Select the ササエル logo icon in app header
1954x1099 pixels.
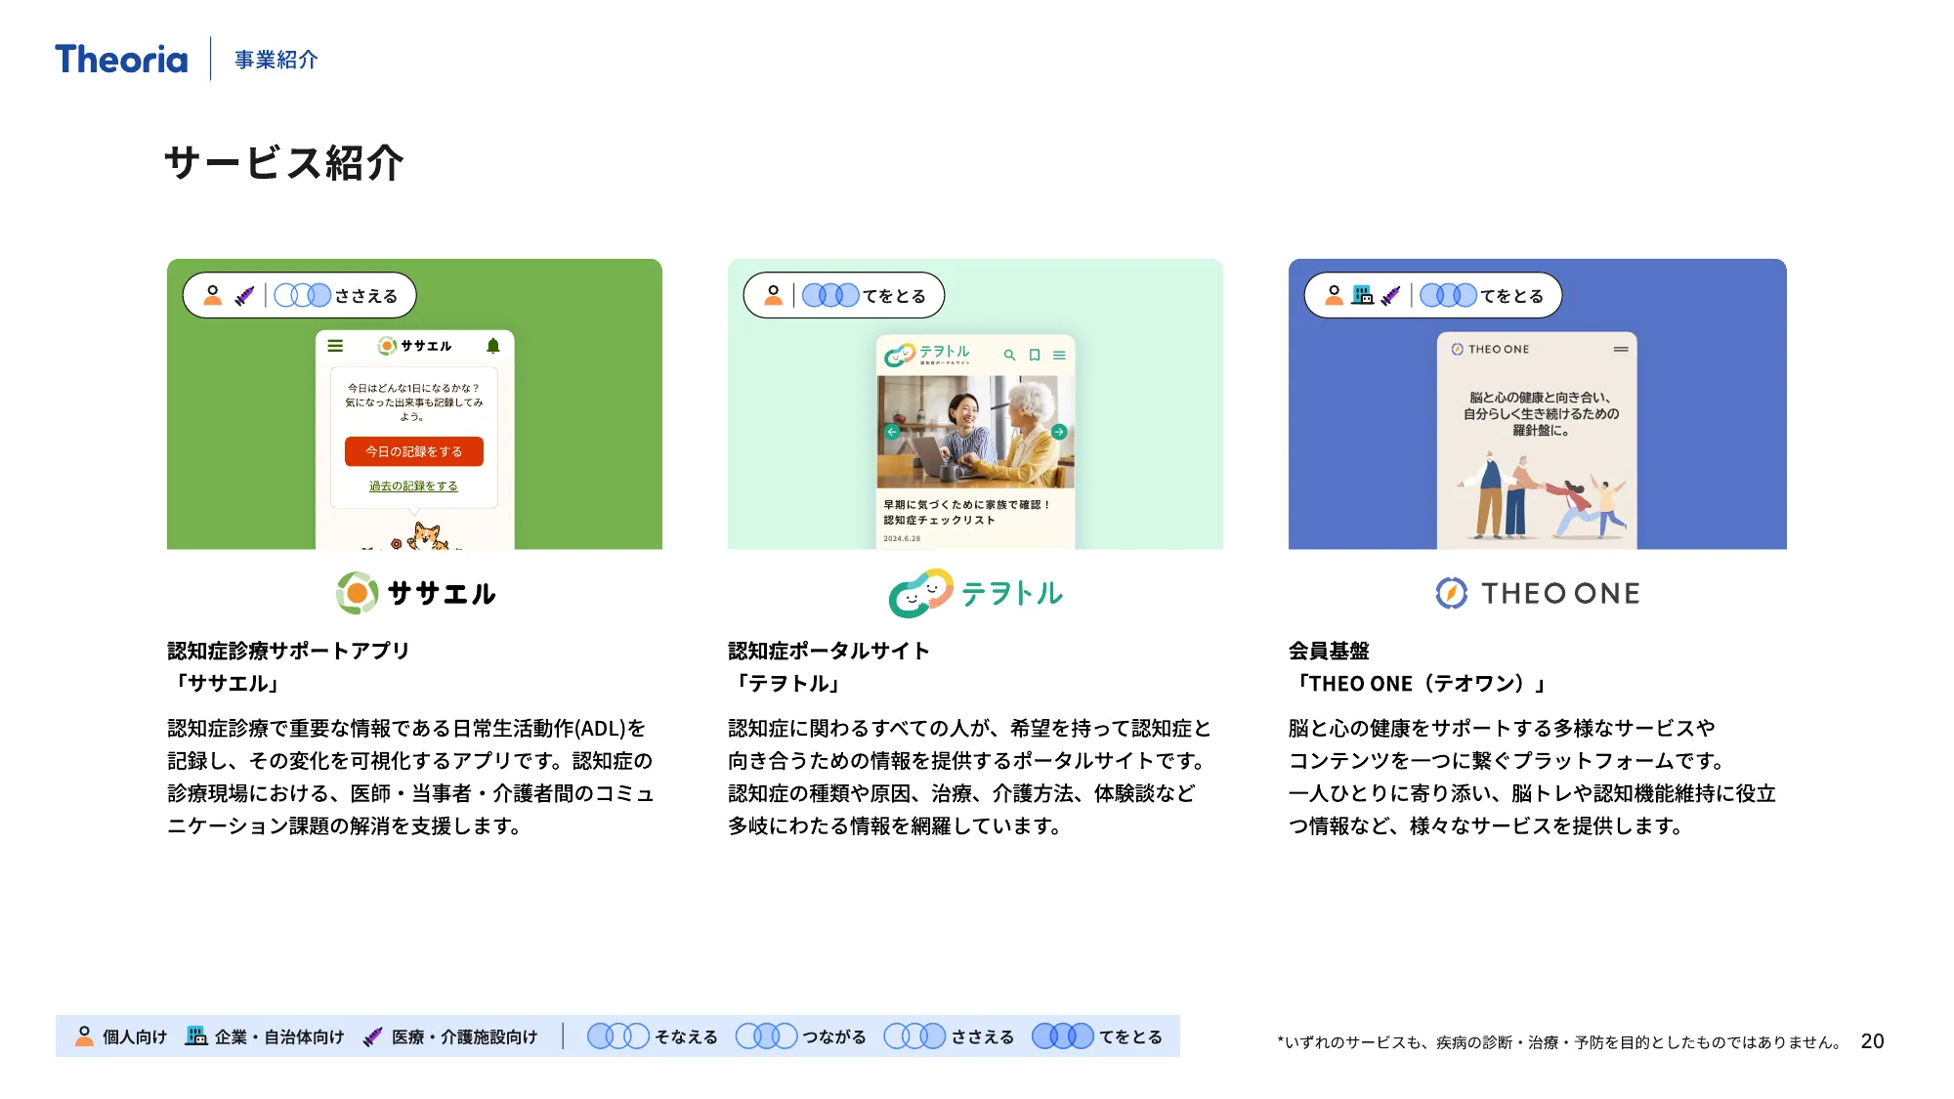tap(387, 346)
